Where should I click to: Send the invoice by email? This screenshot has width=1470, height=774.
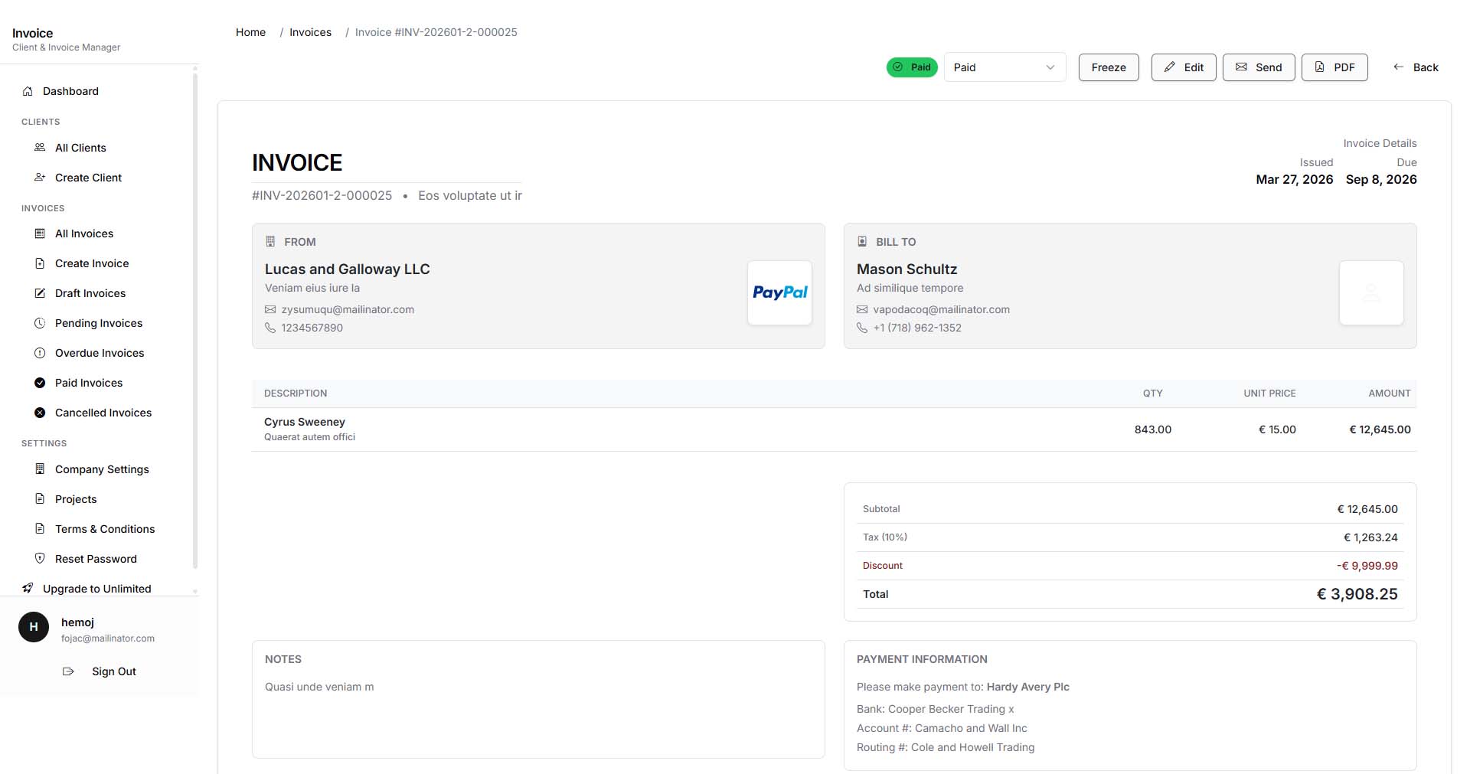(1259, 67)
